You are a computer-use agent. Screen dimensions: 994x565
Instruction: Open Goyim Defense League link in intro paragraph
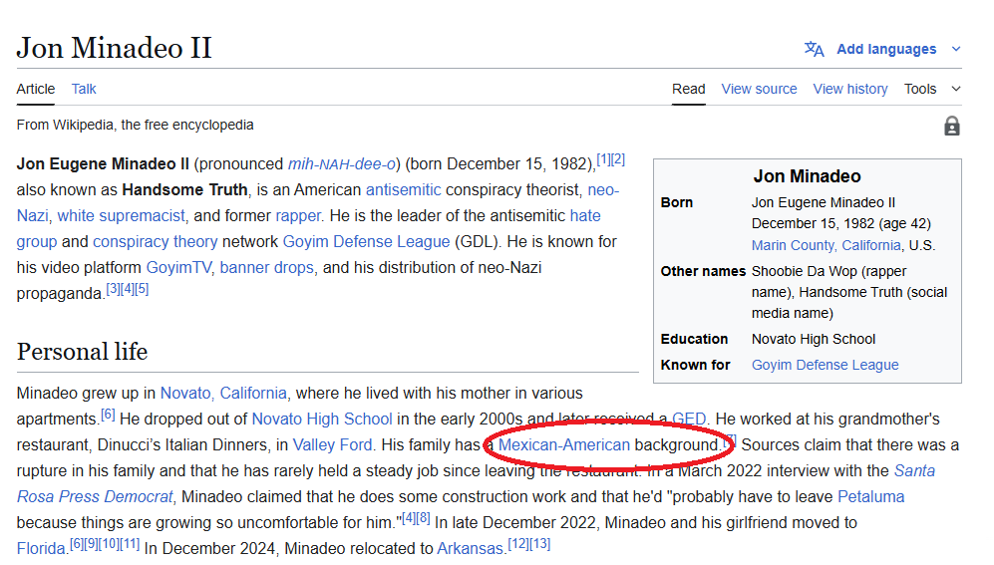367,242
